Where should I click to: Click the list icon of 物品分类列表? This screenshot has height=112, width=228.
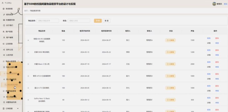(x=4, y=67)
